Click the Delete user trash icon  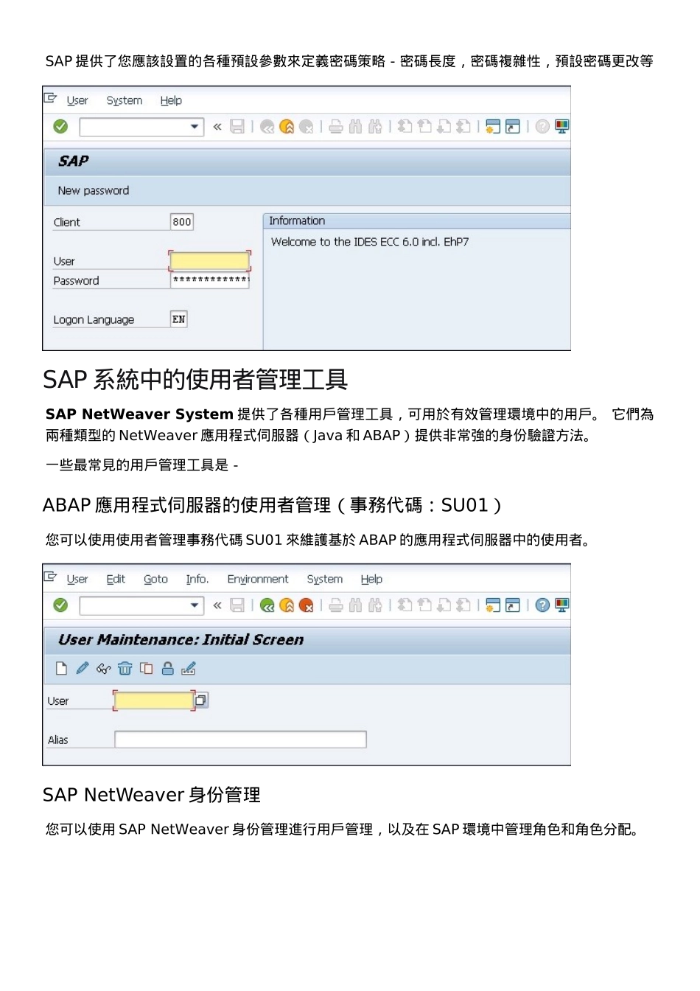pos(125,669)
